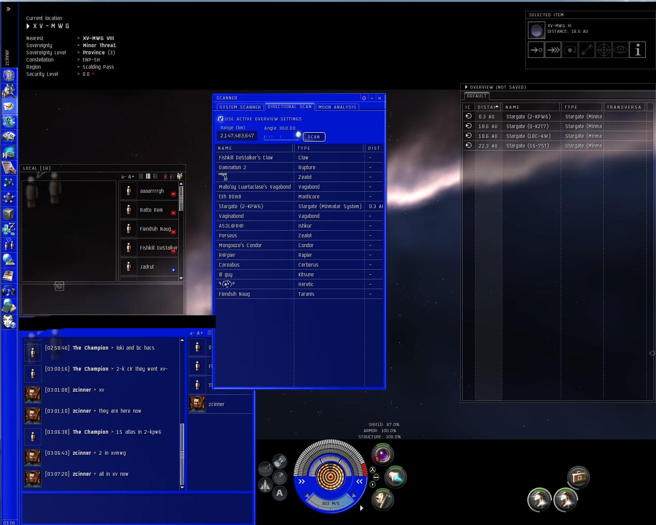This screenshot has height=525, width=656.
Task: Click Keep at Range icon in Selected Item
Action: (587, 50)
